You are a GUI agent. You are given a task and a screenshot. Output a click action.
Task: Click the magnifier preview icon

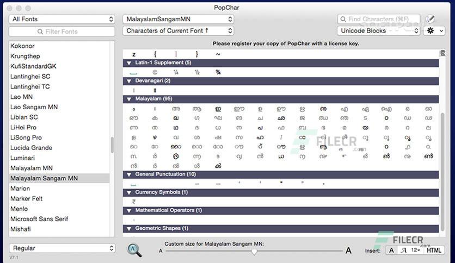(134, 249)
